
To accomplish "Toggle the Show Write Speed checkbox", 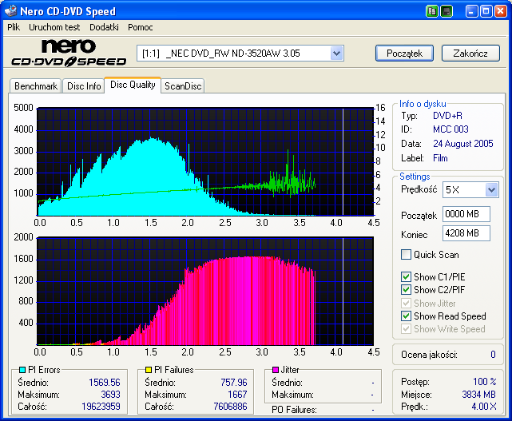I will coord(406,329).
